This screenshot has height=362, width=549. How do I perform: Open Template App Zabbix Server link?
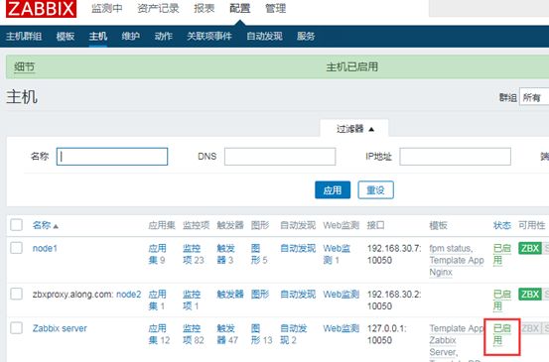coord(457,340)
